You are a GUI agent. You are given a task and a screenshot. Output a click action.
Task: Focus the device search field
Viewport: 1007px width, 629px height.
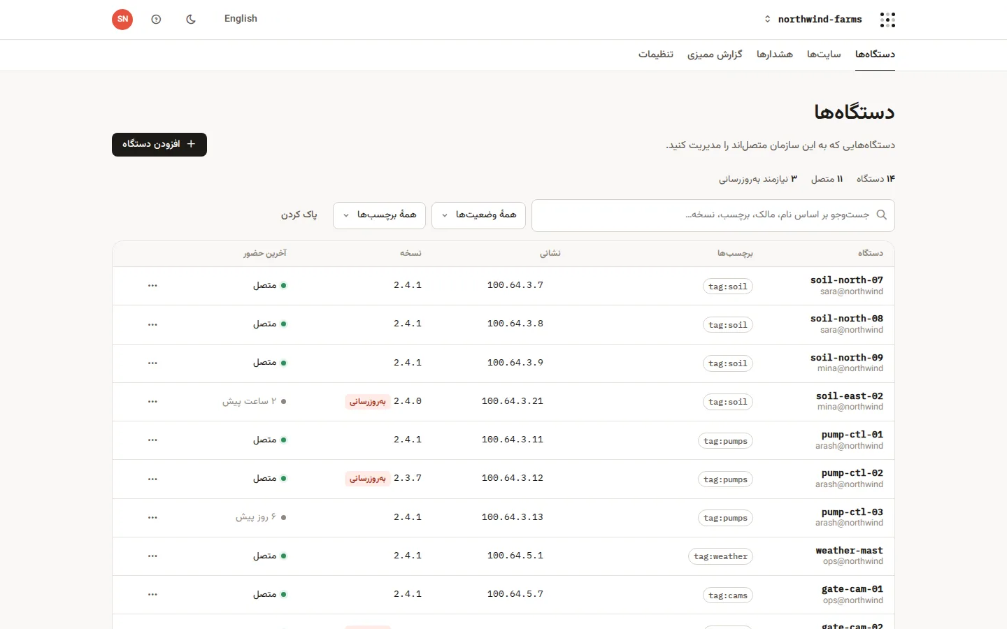click(713, 215)
